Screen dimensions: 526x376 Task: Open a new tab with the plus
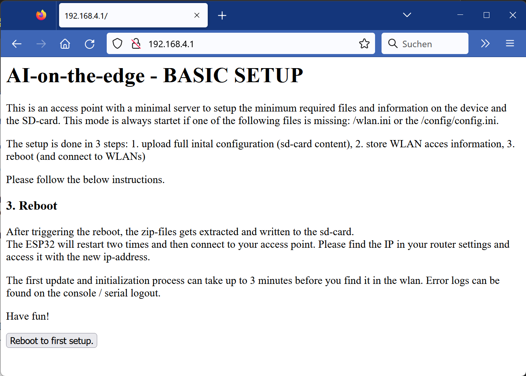pos(222,15)
